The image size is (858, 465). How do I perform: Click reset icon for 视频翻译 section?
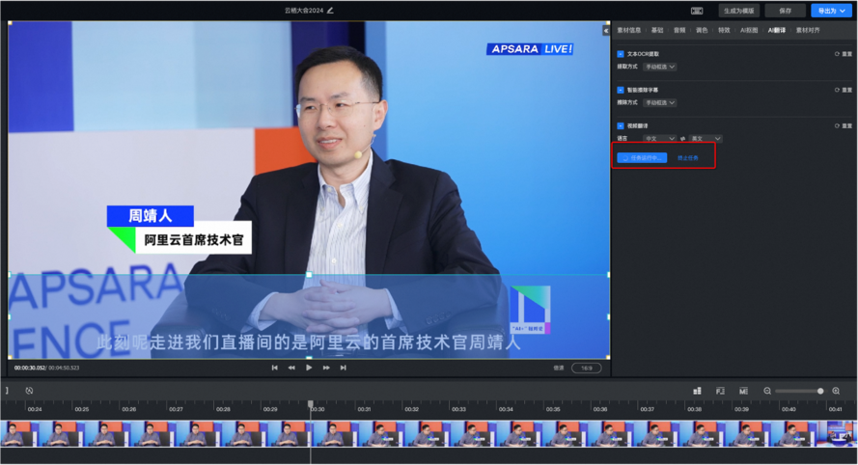(x=837, y=125)
